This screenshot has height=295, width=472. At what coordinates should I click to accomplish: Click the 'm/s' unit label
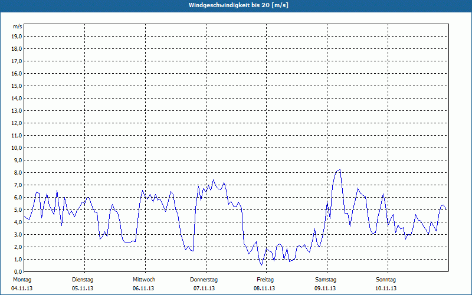[18, 27]
